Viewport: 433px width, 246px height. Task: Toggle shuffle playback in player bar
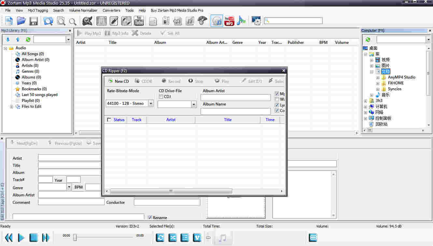coord(173,238)
